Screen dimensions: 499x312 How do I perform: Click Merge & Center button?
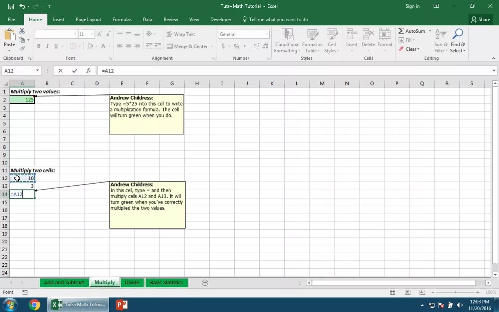[x=188, y=46]
